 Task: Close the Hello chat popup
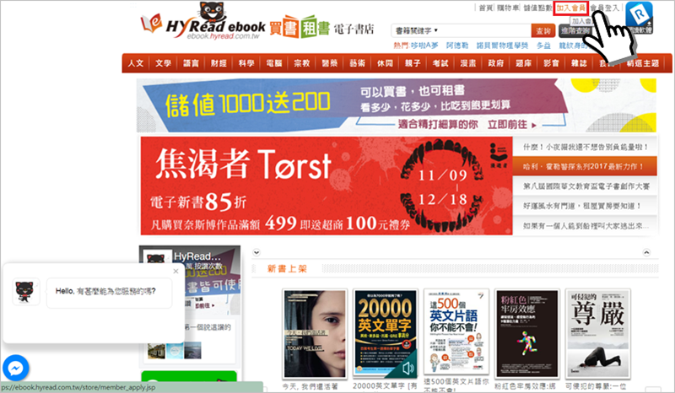pyautogui.click(x=175, y=272)
